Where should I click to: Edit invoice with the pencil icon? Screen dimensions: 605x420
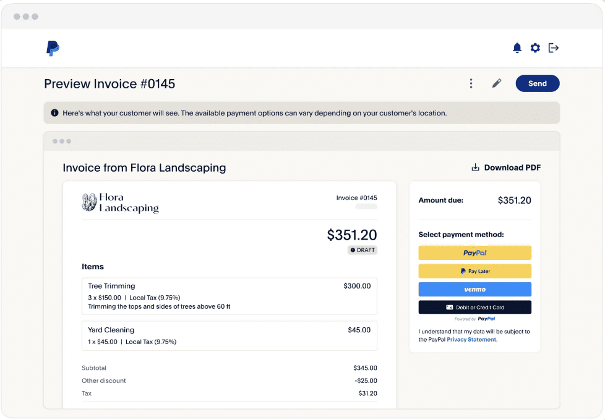coord(497,83)
